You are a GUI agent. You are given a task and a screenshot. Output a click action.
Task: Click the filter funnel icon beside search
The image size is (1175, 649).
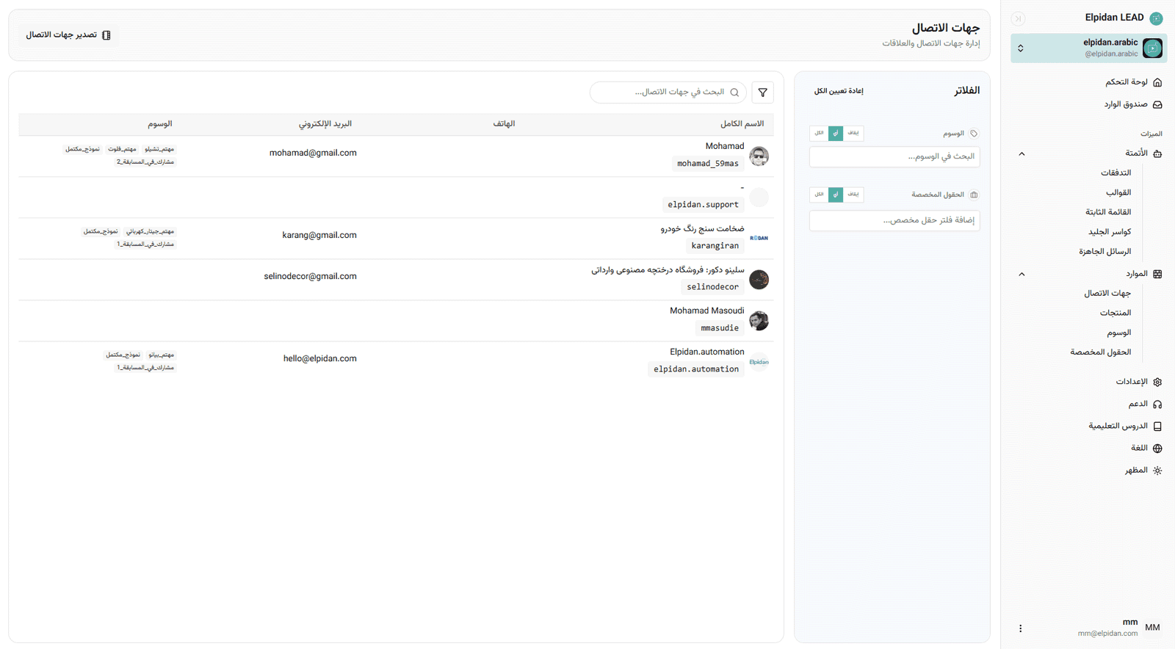[763, 93]
